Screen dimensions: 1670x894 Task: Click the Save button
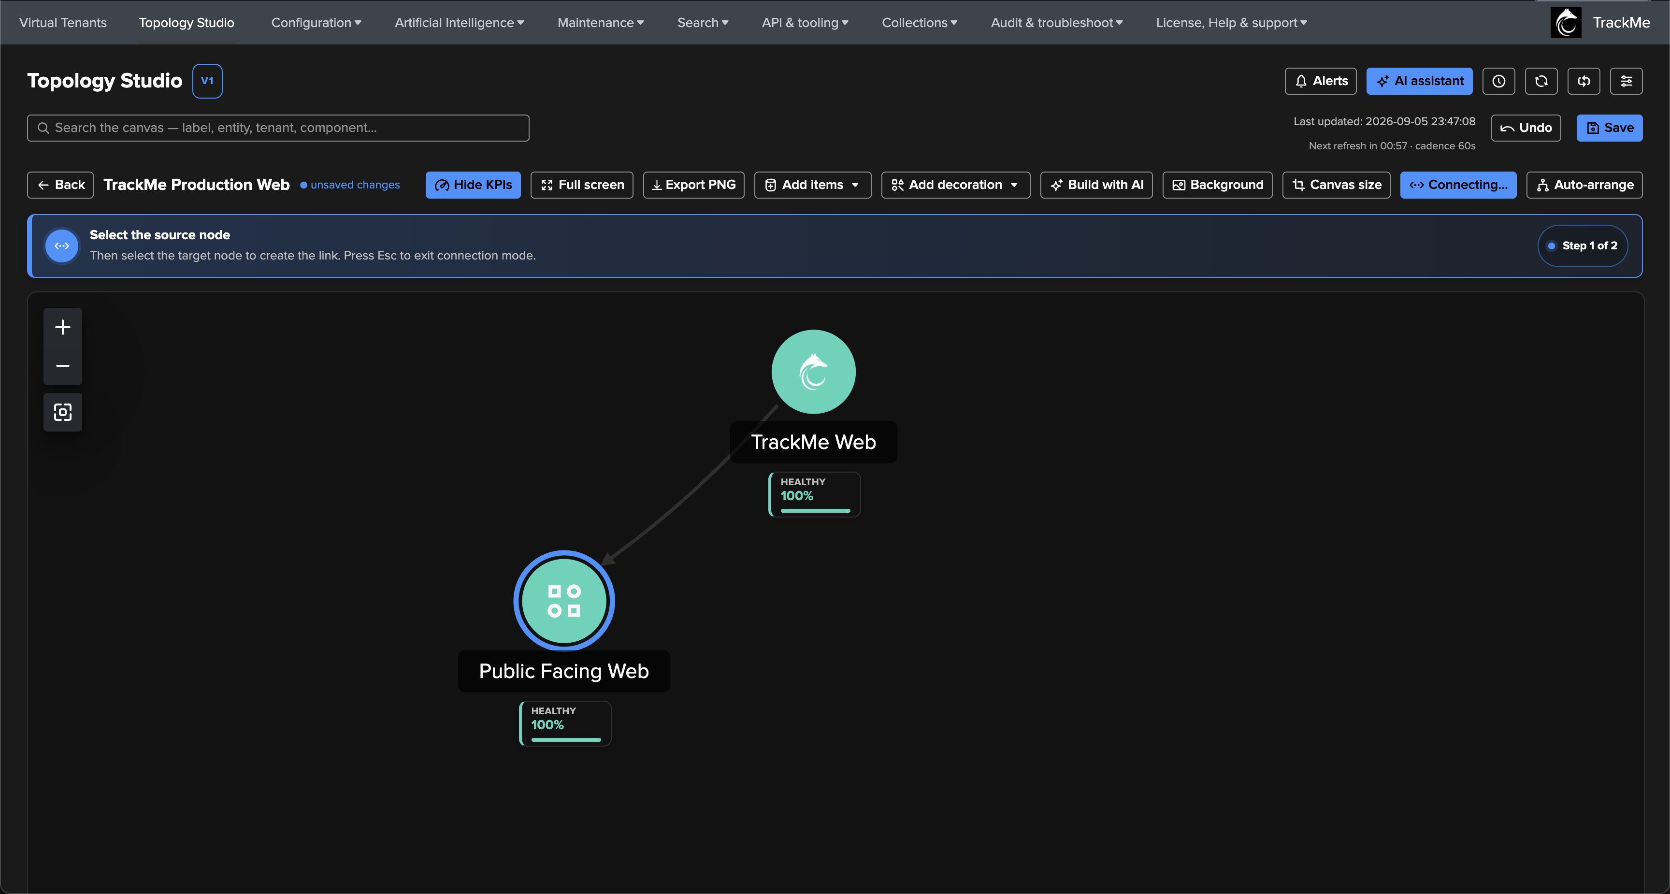click(1609, 128)
